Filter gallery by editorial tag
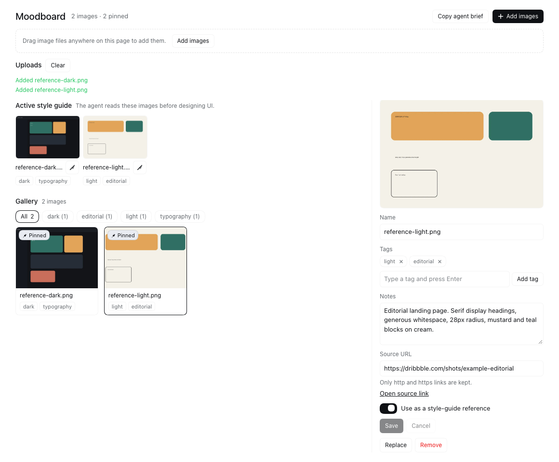The image size is (559, 462). [97, 217]
